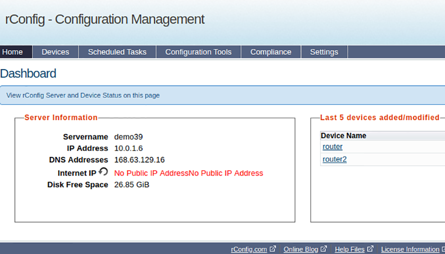Image resolution: width=445 pixels, height=254 pixels.
Task: Refresh the Internet IP with the reload icon
Action: coord(104,172)
